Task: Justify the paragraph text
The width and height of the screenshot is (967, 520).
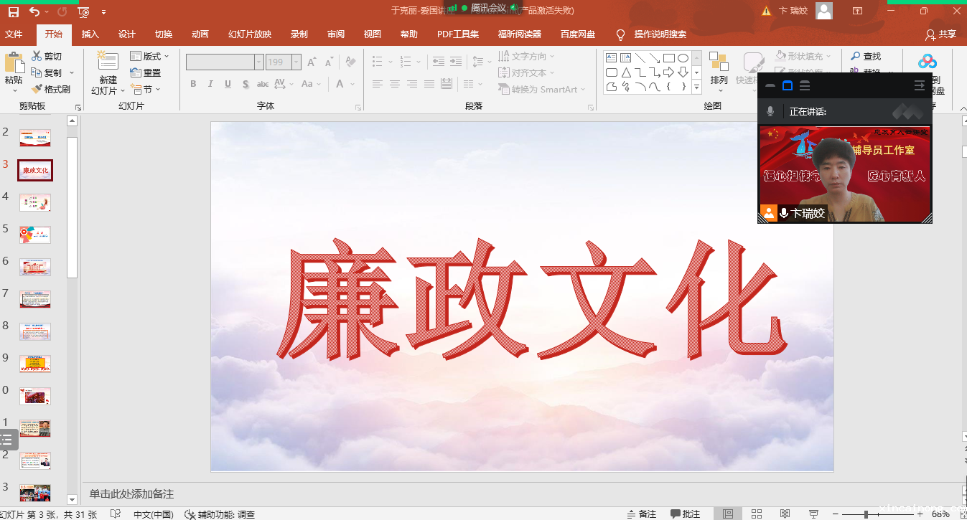Action: (429, 84)
